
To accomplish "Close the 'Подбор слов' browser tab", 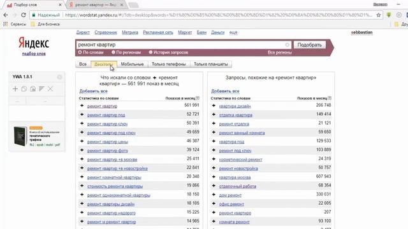I will pyautogui.click(x=61, y=5).
